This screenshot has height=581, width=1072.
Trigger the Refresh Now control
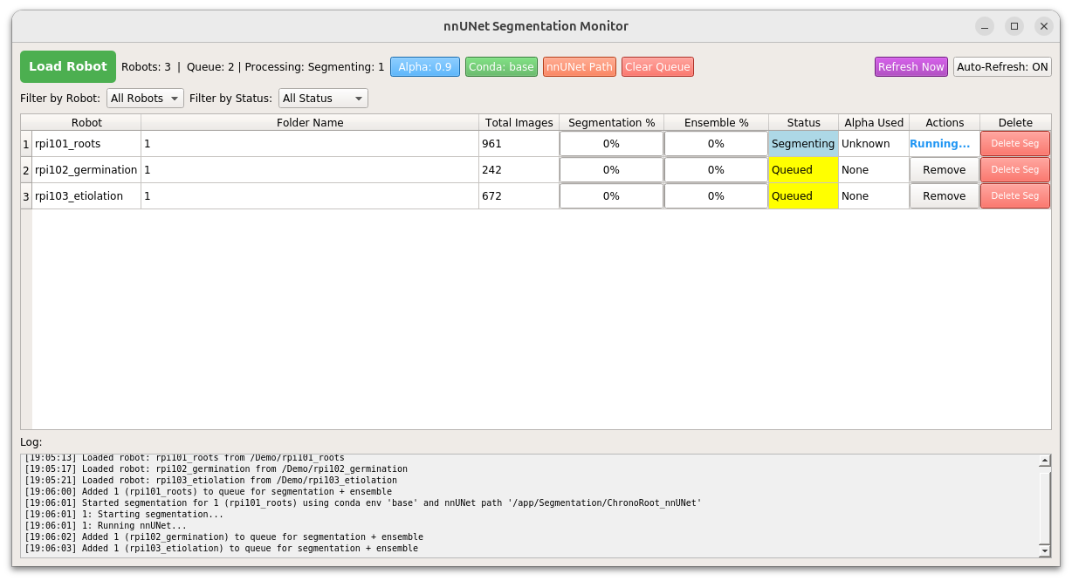[911, 66]
